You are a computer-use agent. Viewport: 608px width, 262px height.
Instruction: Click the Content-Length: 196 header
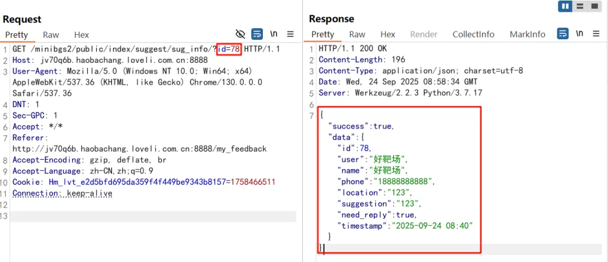[362, 60]
